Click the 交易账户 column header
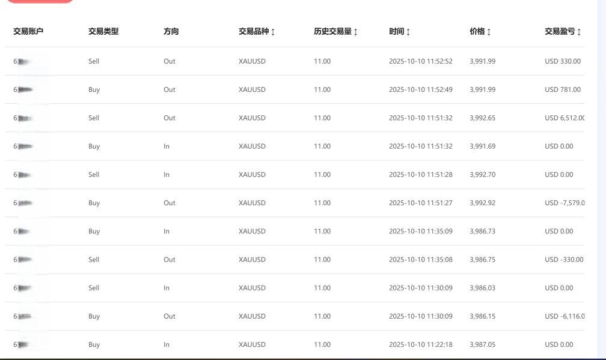Screen dimensions: 606x360 tap(28, 32)
